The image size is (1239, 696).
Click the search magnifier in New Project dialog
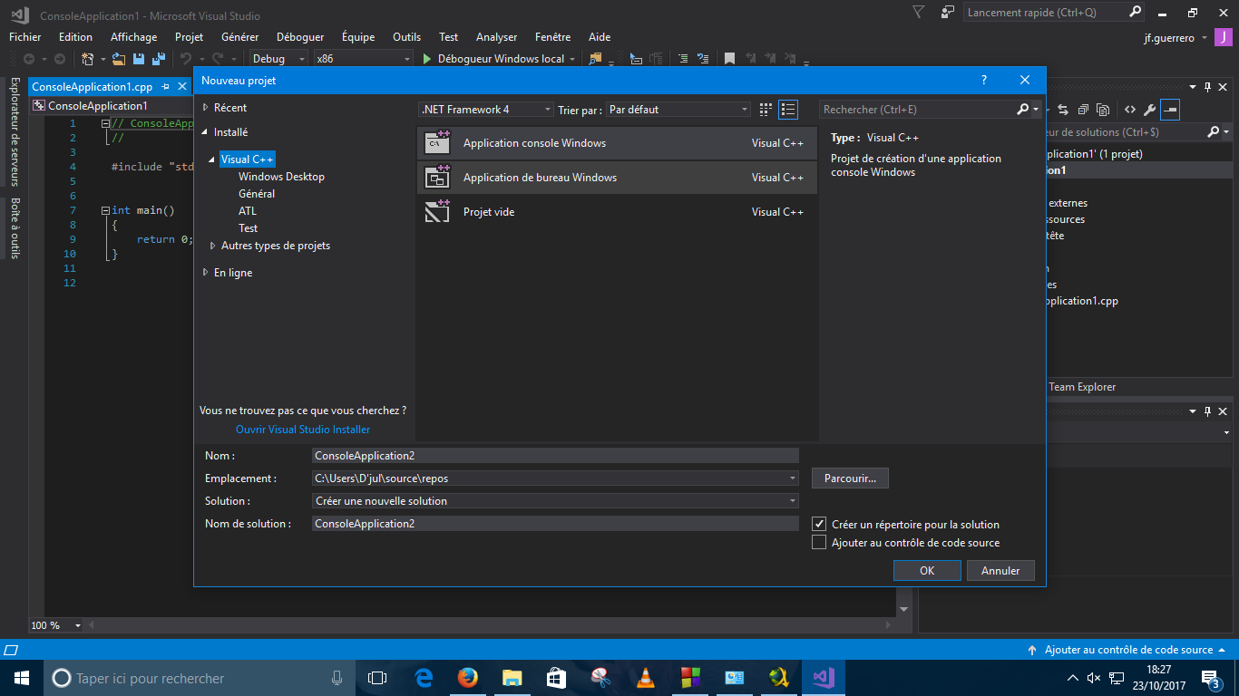click(1023, 110)
